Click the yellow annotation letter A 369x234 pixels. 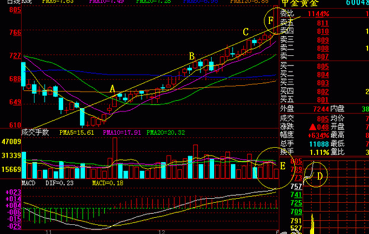[113, 89]
